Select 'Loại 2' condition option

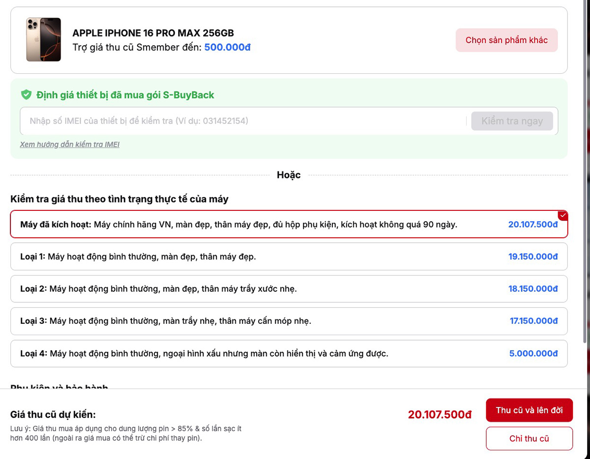coord(289,289)
